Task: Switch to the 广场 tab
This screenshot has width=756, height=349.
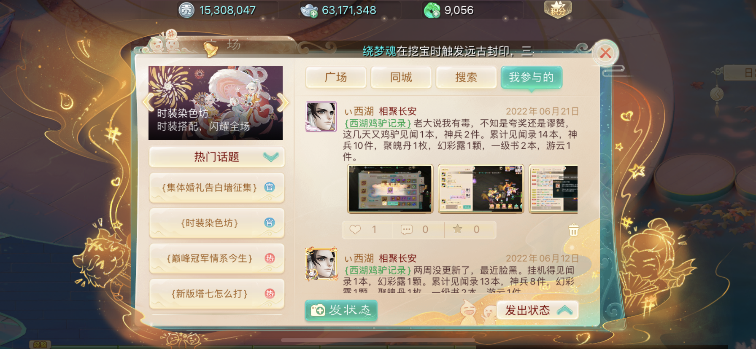Action: click(336, 77)
